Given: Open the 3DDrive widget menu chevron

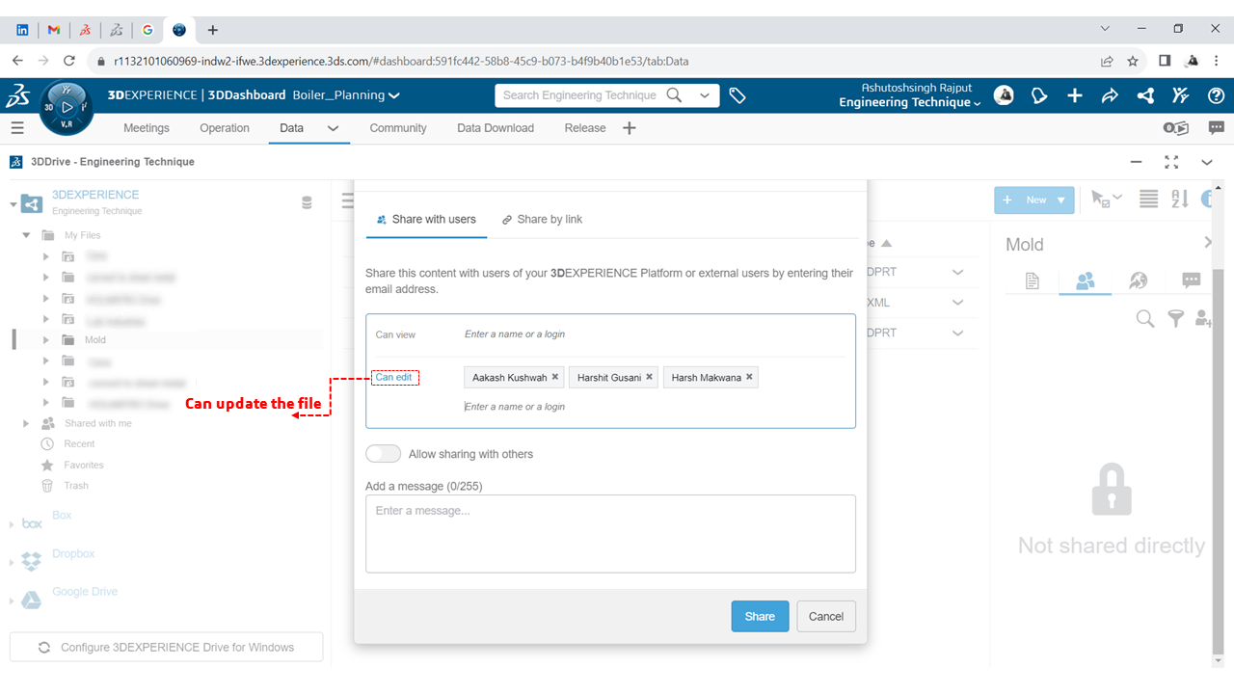Looking at the screenshot, I should (1206, 162).
